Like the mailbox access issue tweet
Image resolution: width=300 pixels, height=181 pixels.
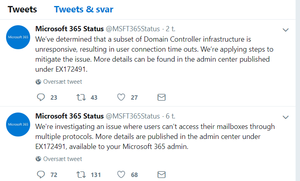(121, 175)
